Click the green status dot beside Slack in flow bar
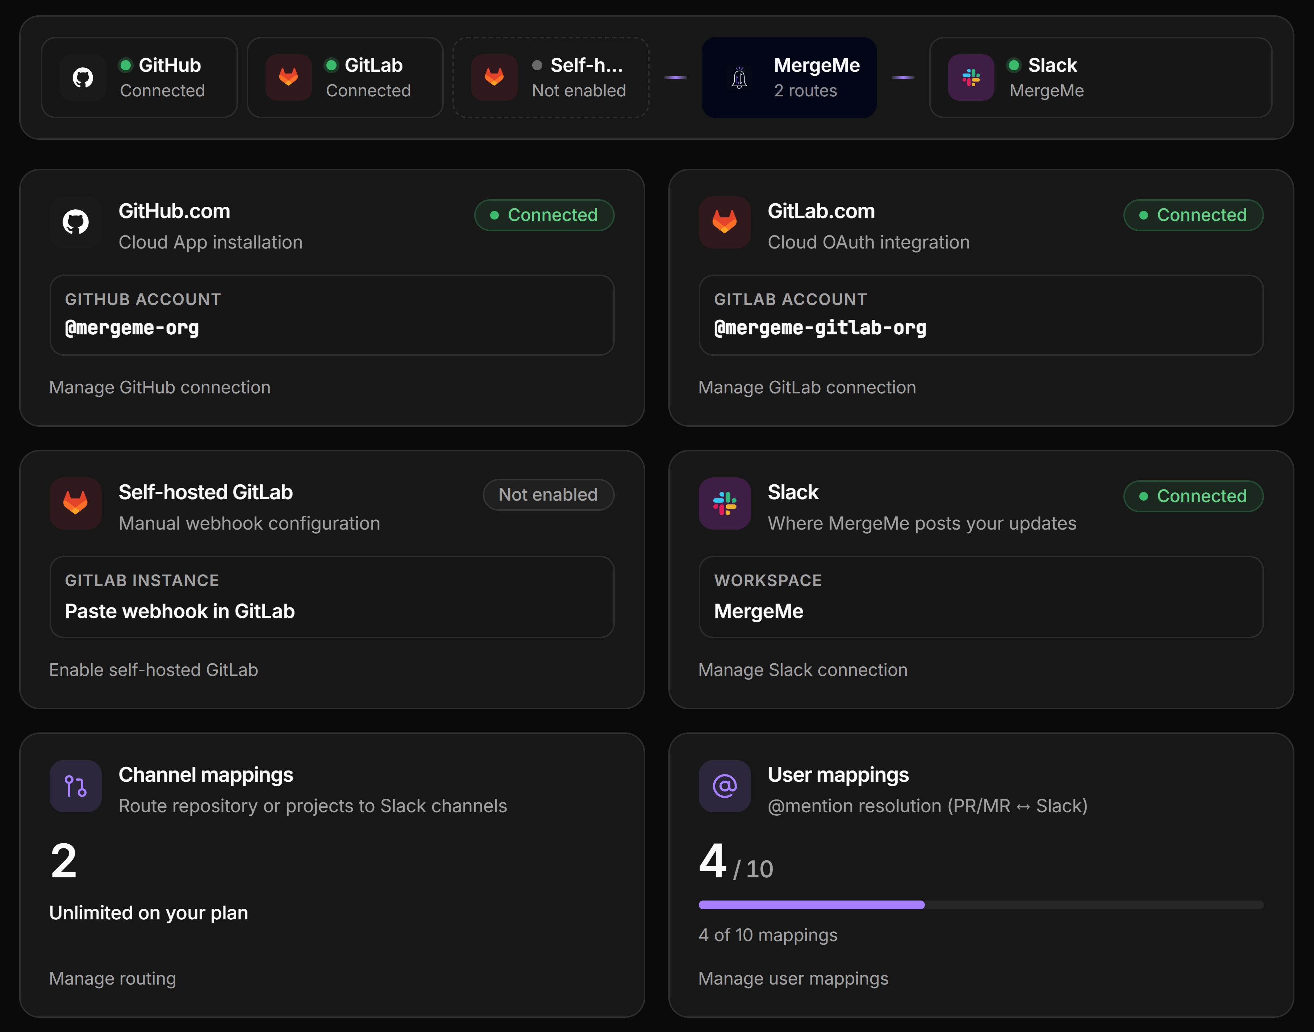 point(1014,65)
